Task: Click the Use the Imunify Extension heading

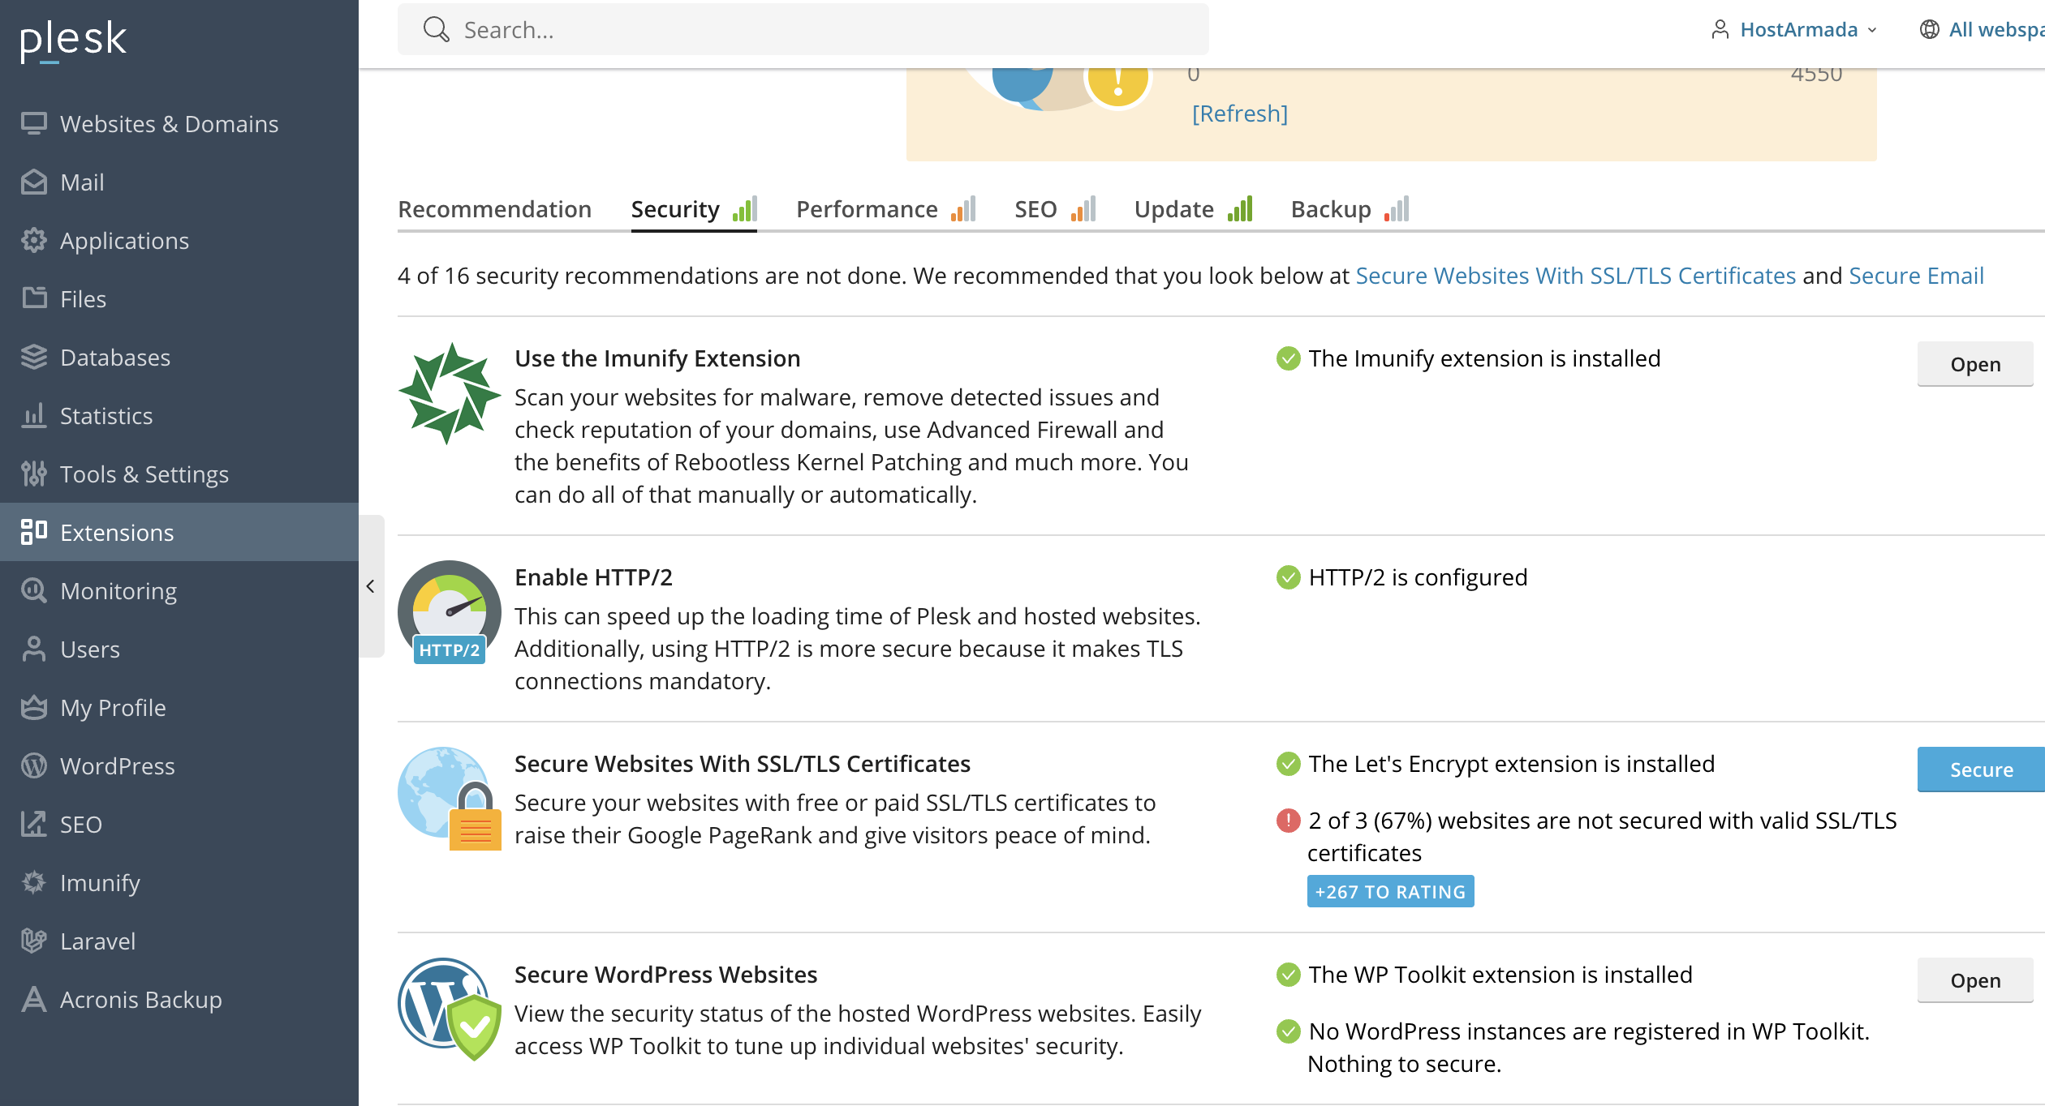Action: click(657, 358)
